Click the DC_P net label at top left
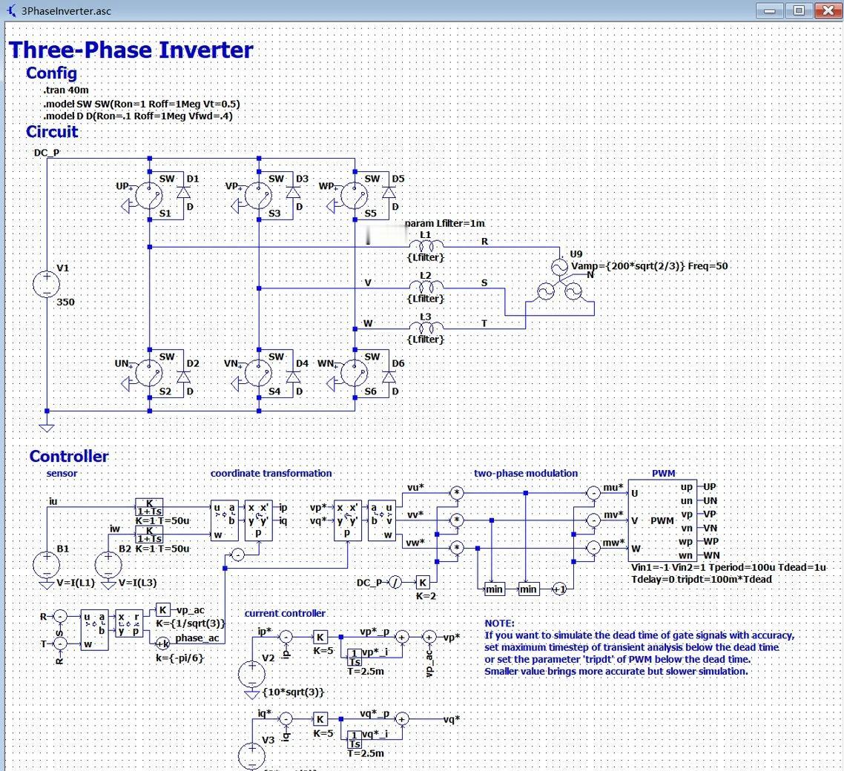This screenshot has width=844, height=771. (46, 153)
